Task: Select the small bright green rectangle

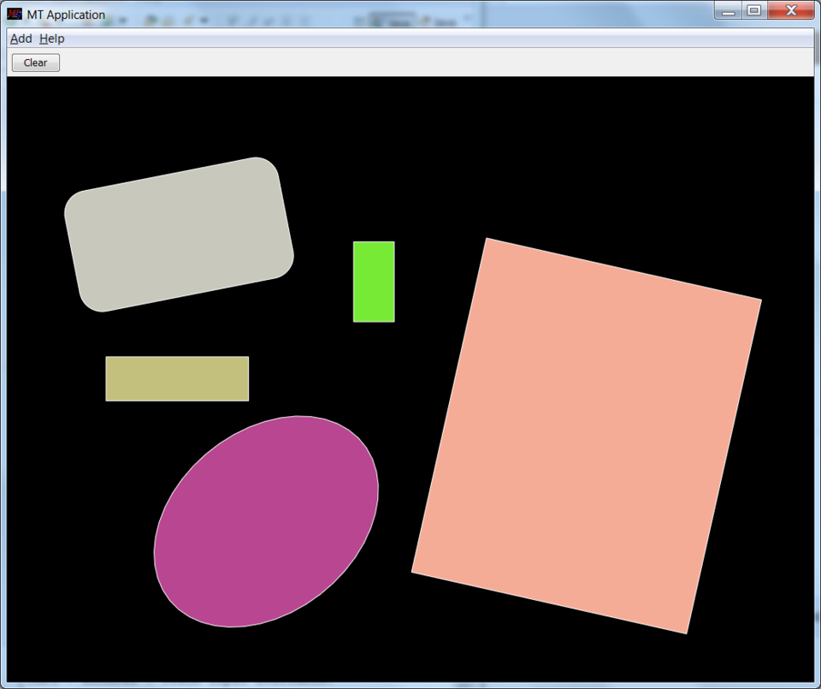Action: [374, 282]
